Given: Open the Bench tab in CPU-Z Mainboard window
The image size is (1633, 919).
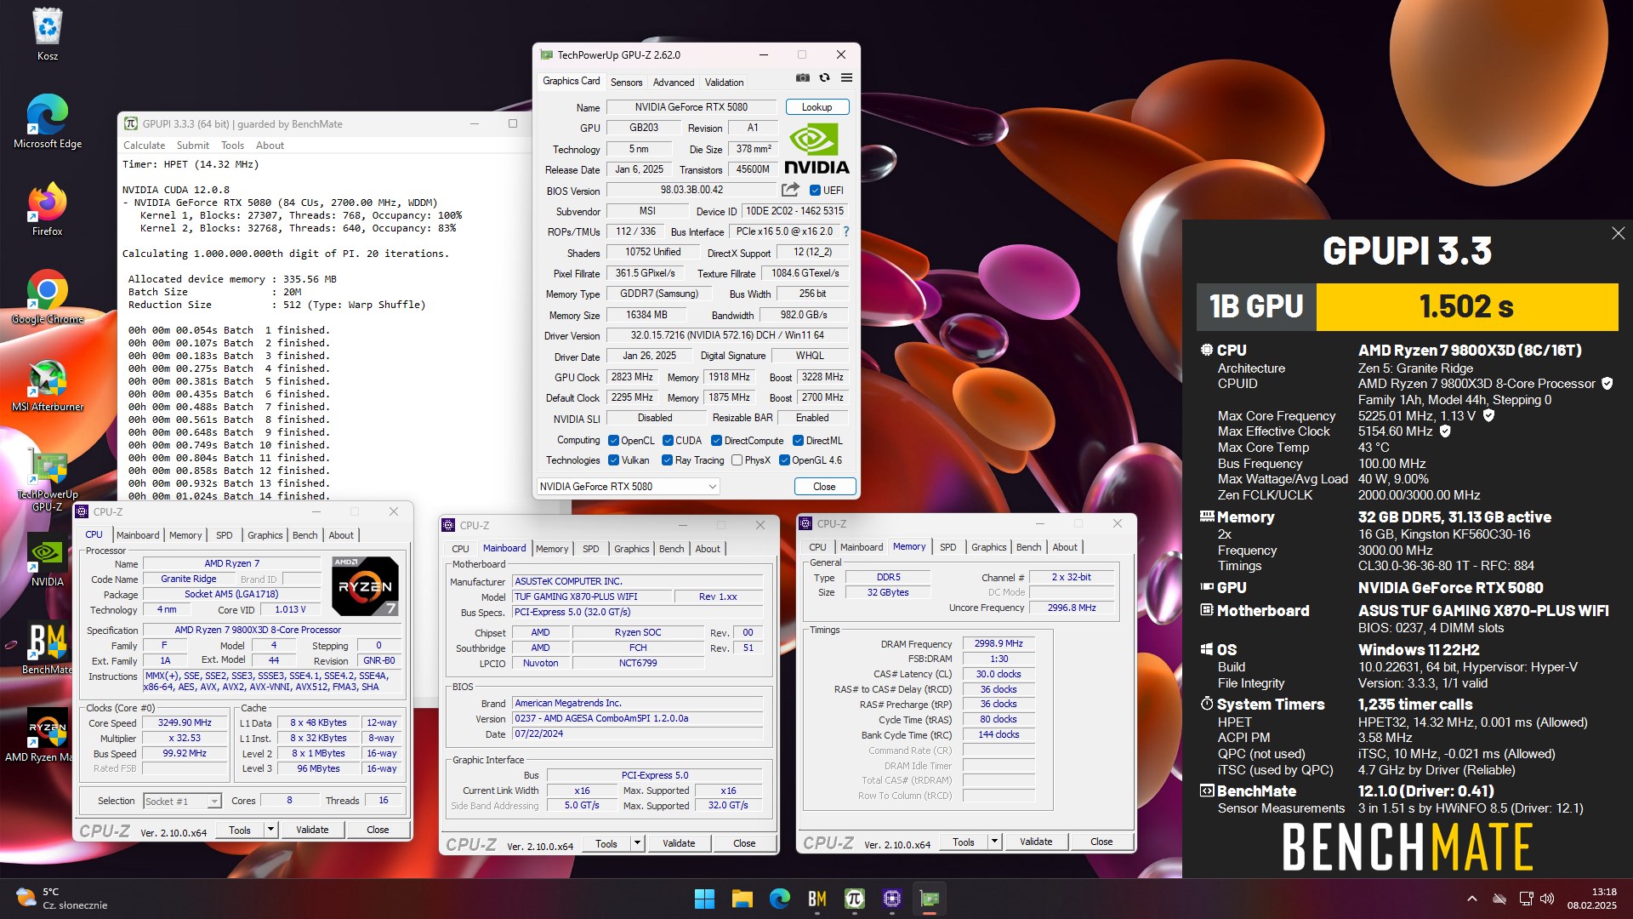Looking at the screenshot, I should (x=671, y=549).
